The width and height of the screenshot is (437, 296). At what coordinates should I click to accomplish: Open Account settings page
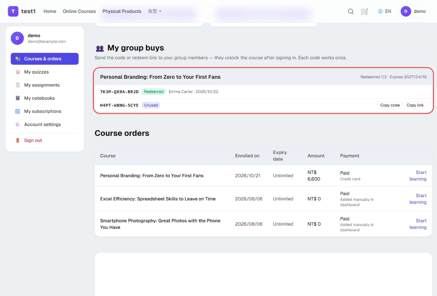[45, 125]
